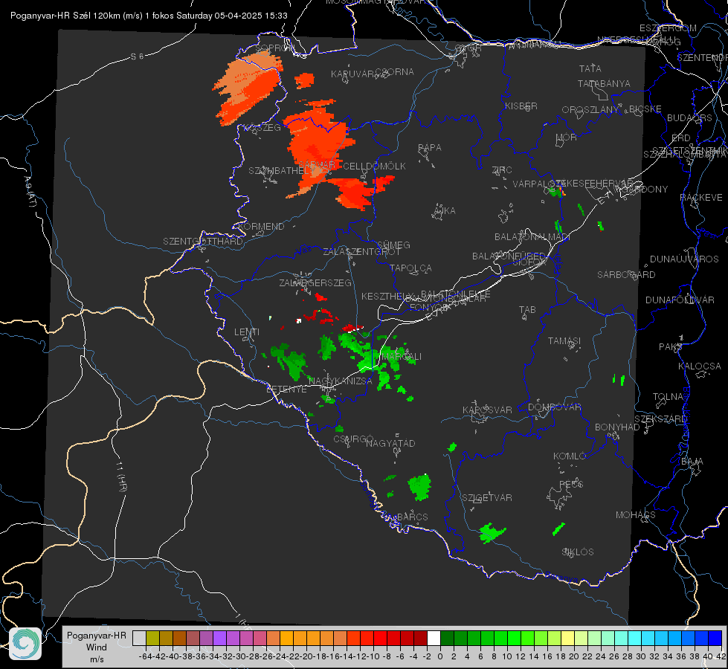Select the olive swatch between -64 and -42

152,638
